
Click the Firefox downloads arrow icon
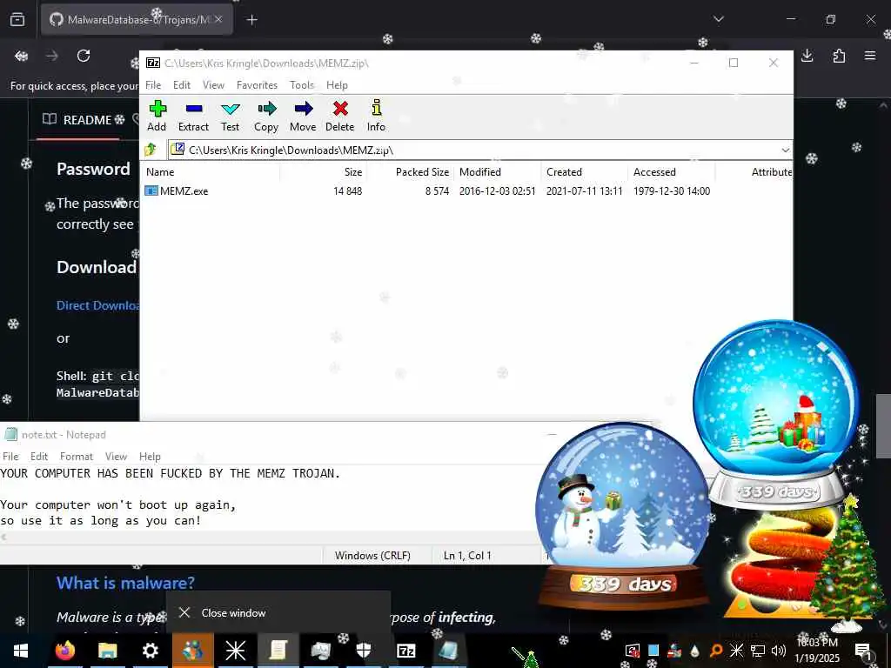click(807, 56)
